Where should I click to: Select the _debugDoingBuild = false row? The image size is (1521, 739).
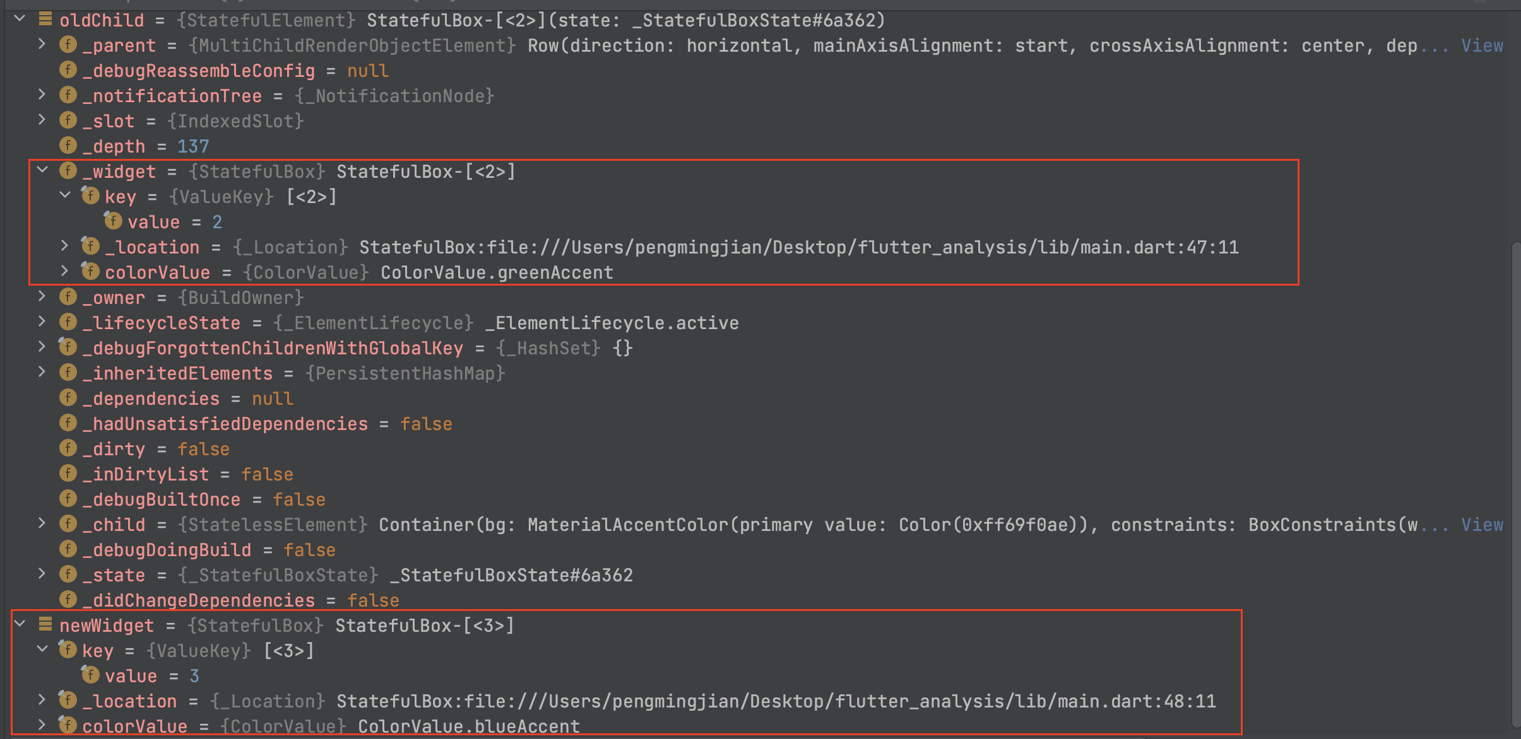(757, 550)
